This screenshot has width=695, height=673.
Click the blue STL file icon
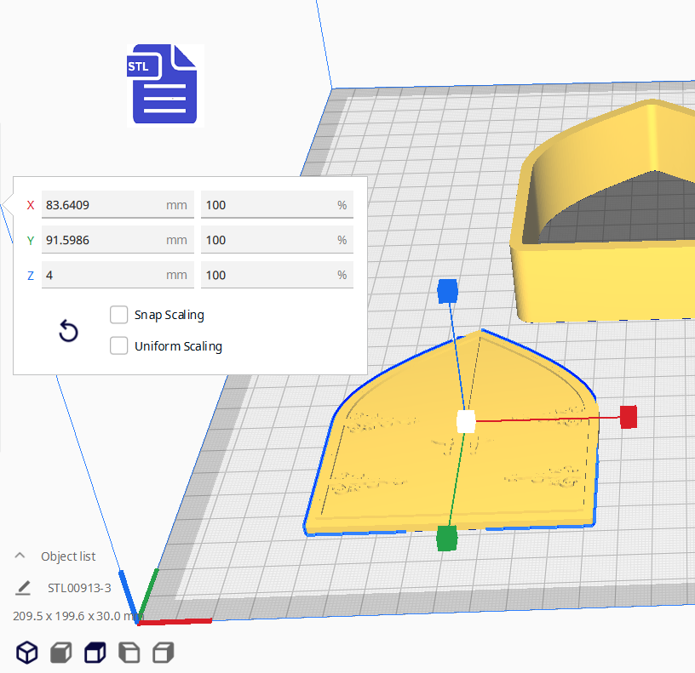tap(165, 85)
